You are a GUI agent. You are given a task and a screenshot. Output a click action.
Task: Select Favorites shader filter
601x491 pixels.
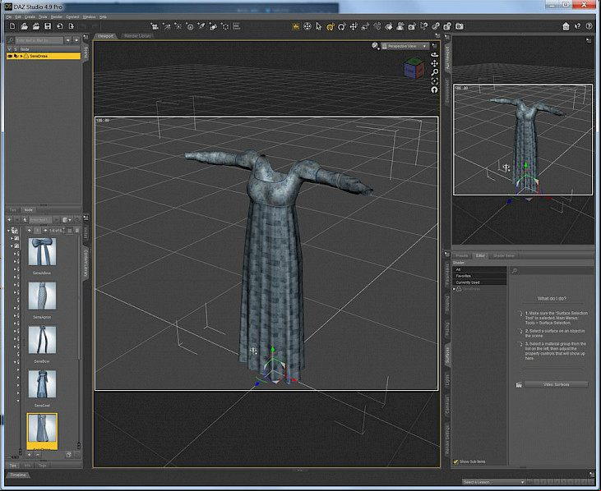(479, 276)
